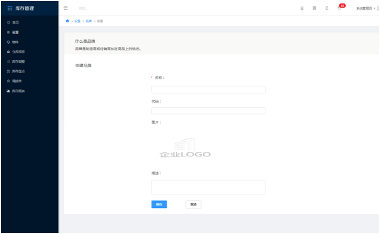The height and width of the screenshot is (234, 380).
Task: Focus the 描述 text area
Action: (x=208, y=188)
